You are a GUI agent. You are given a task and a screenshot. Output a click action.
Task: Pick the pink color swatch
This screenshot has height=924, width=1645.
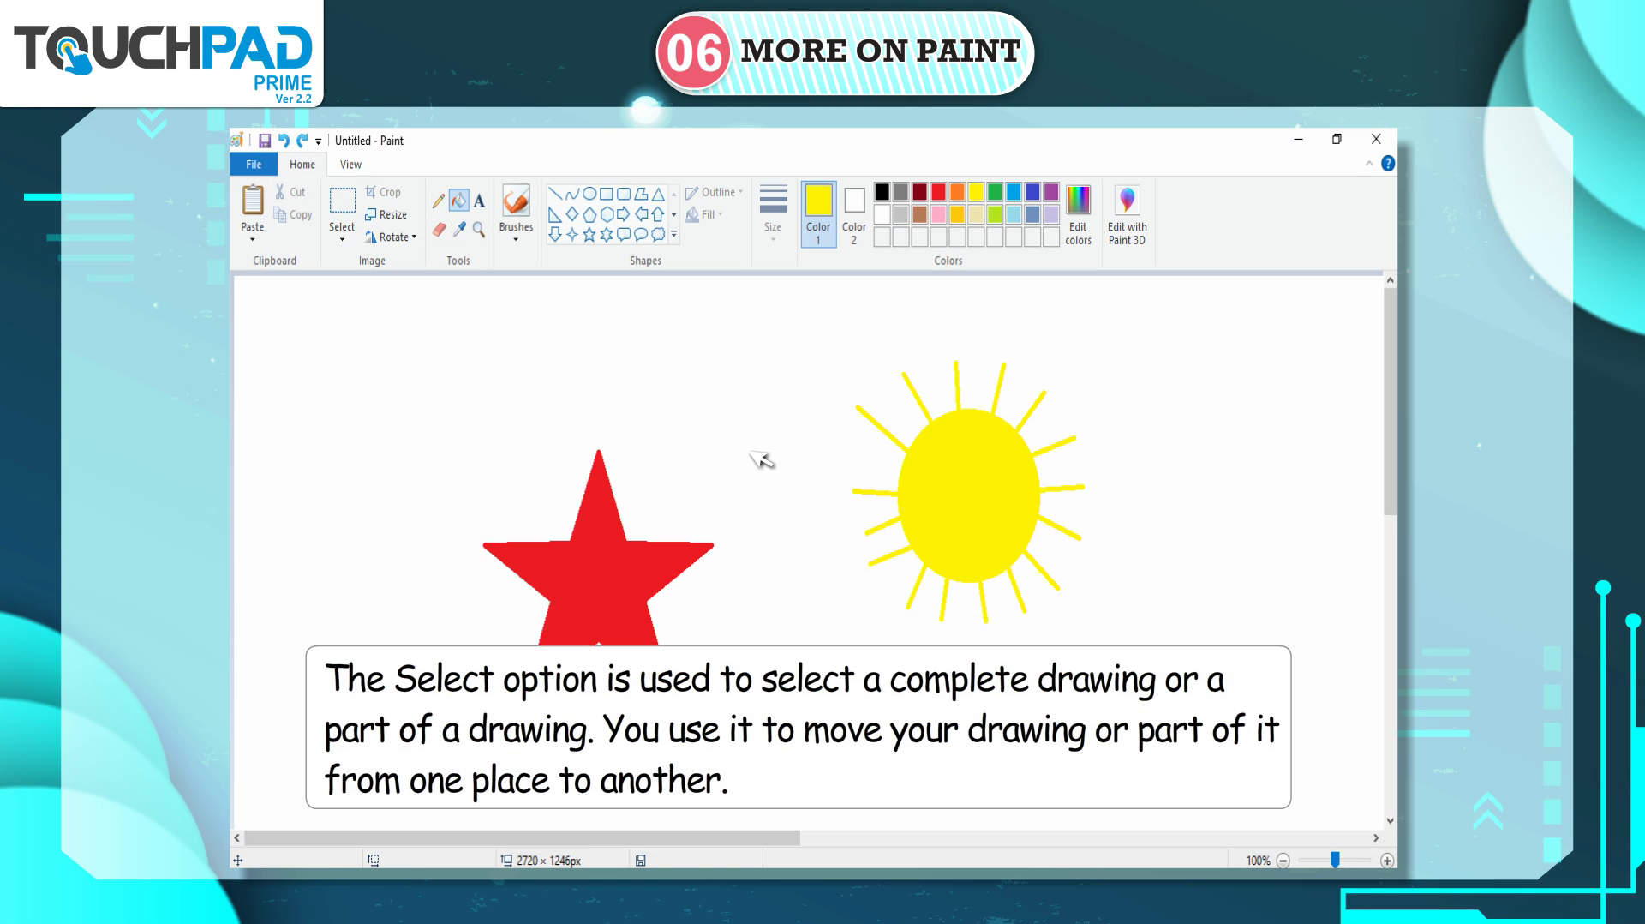[939, 214]
